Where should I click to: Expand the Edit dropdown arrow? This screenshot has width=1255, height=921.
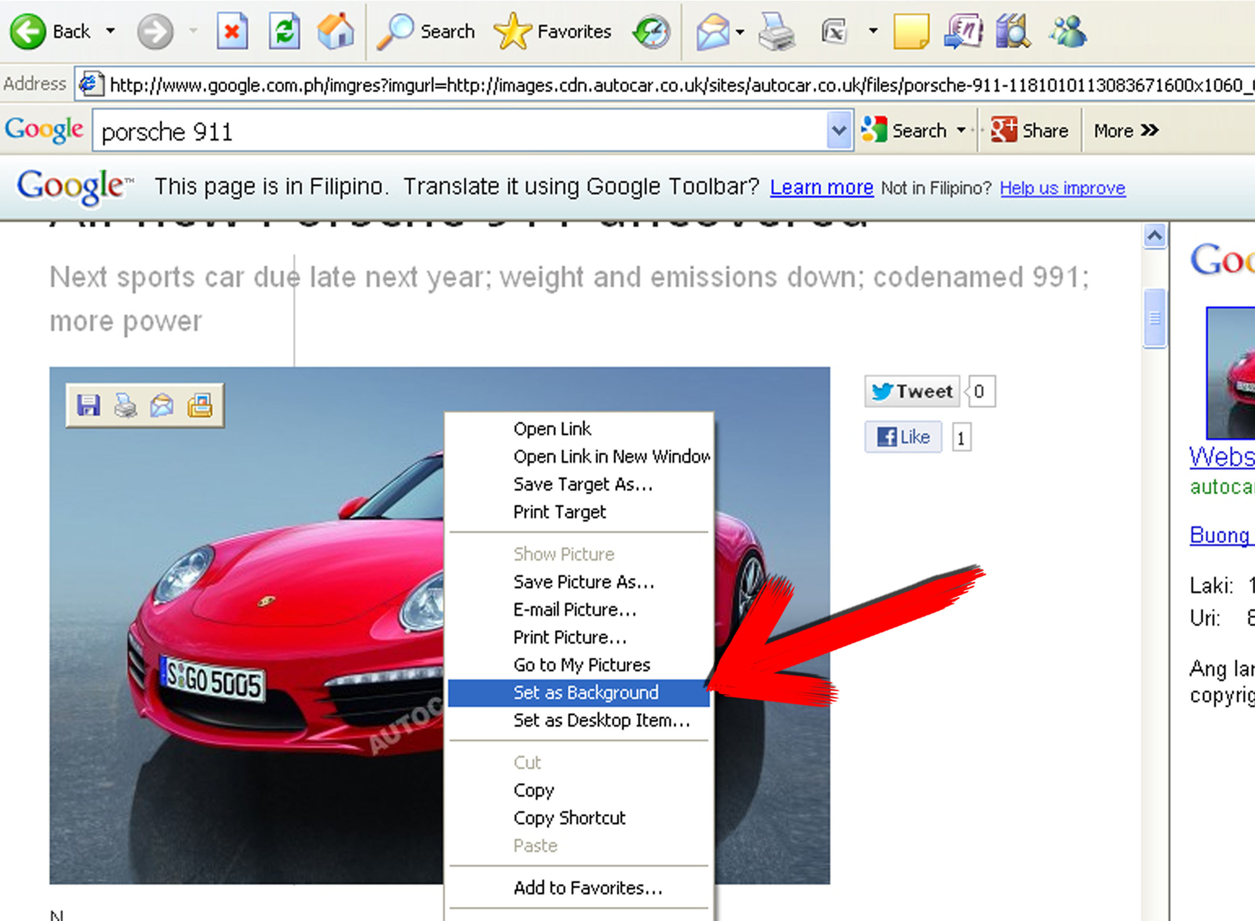coord(873,31)
